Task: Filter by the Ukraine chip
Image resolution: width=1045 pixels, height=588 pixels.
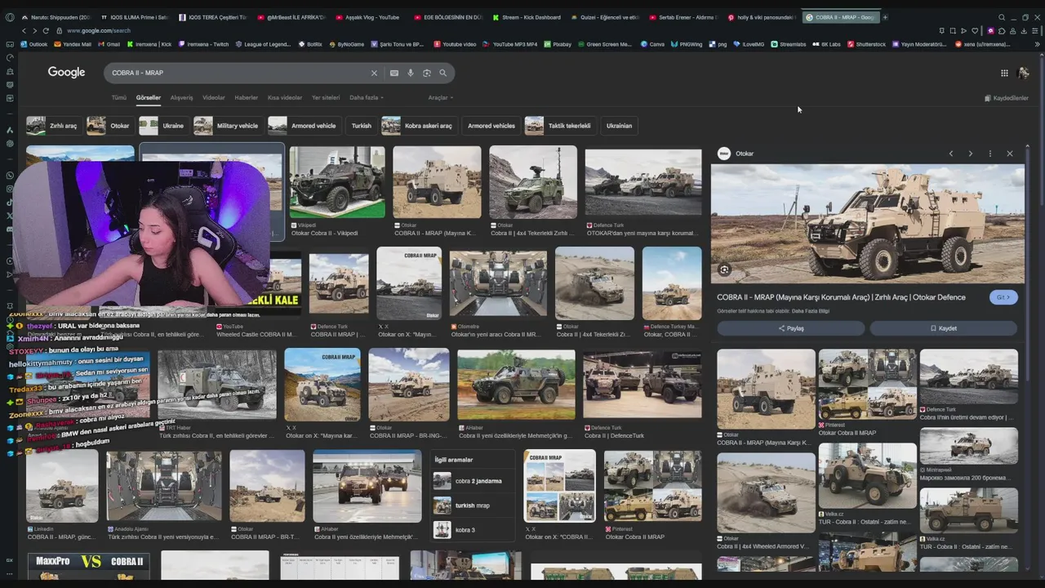Action: (163, 126)
